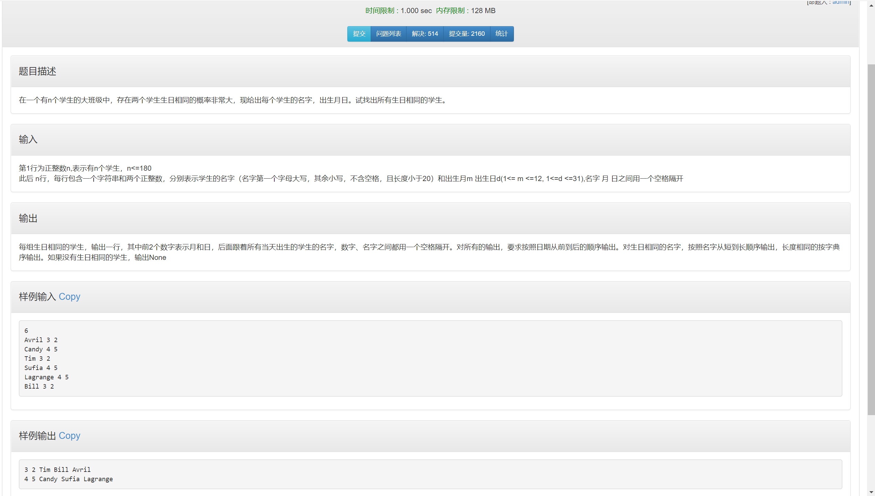Open the 统计 statistics page
Screen dimensions: 875x496
point(502,34)
